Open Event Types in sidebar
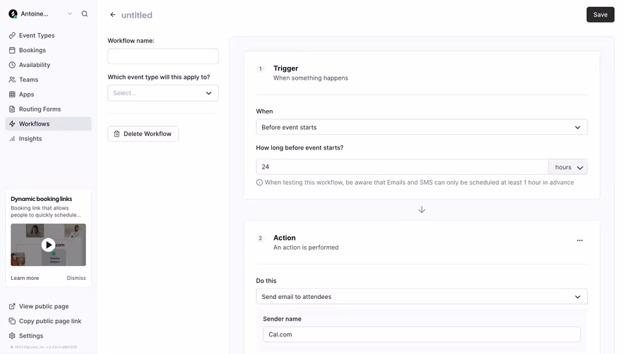This screenshot has width=625, height=354. 48,35
